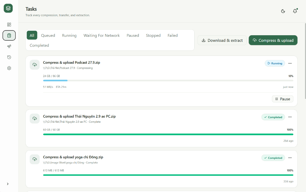Click upload cloud icon for yoga chị Đông task
Viewport: 306px width, 192px height.
35,159
